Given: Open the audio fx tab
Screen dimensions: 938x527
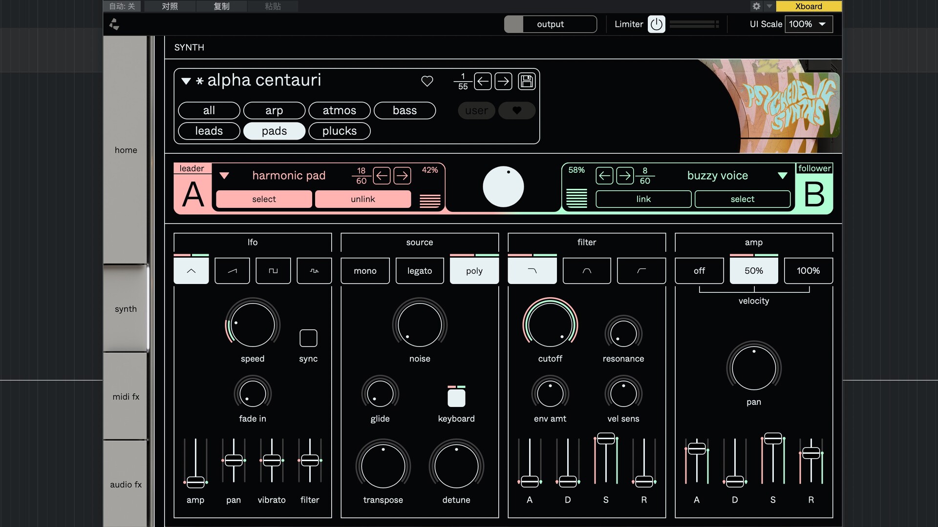Looking at the screenshot, I should click(126, 485).
